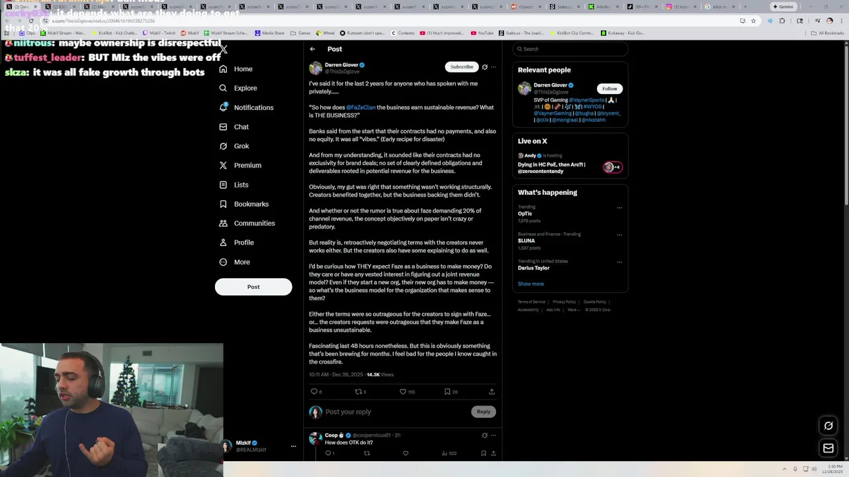
Task: Open the OpTic trending topic
Action: pyautogui.click(x=525, y=213)
